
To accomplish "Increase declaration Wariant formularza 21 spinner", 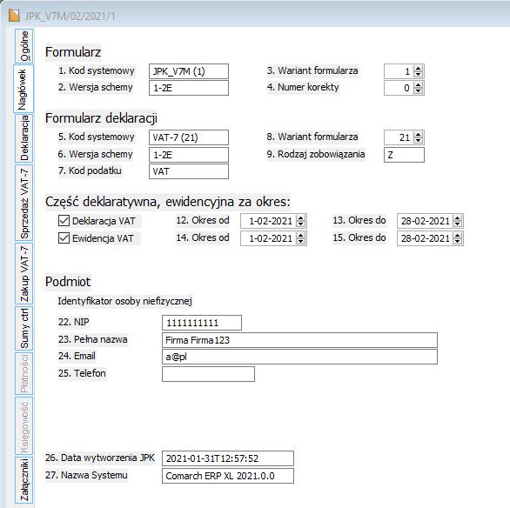I will tap(419, 134).
